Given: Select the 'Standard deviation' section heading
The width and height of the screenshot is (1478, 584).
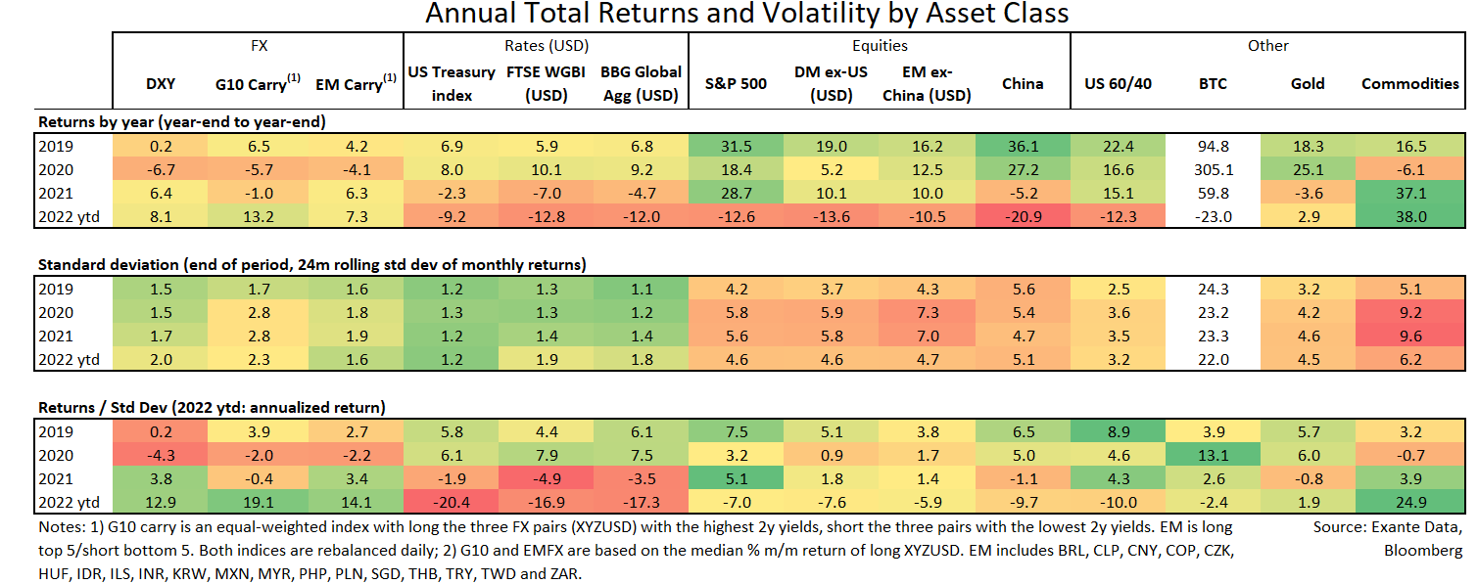Looking at the screenshot, I should (310, 263).
